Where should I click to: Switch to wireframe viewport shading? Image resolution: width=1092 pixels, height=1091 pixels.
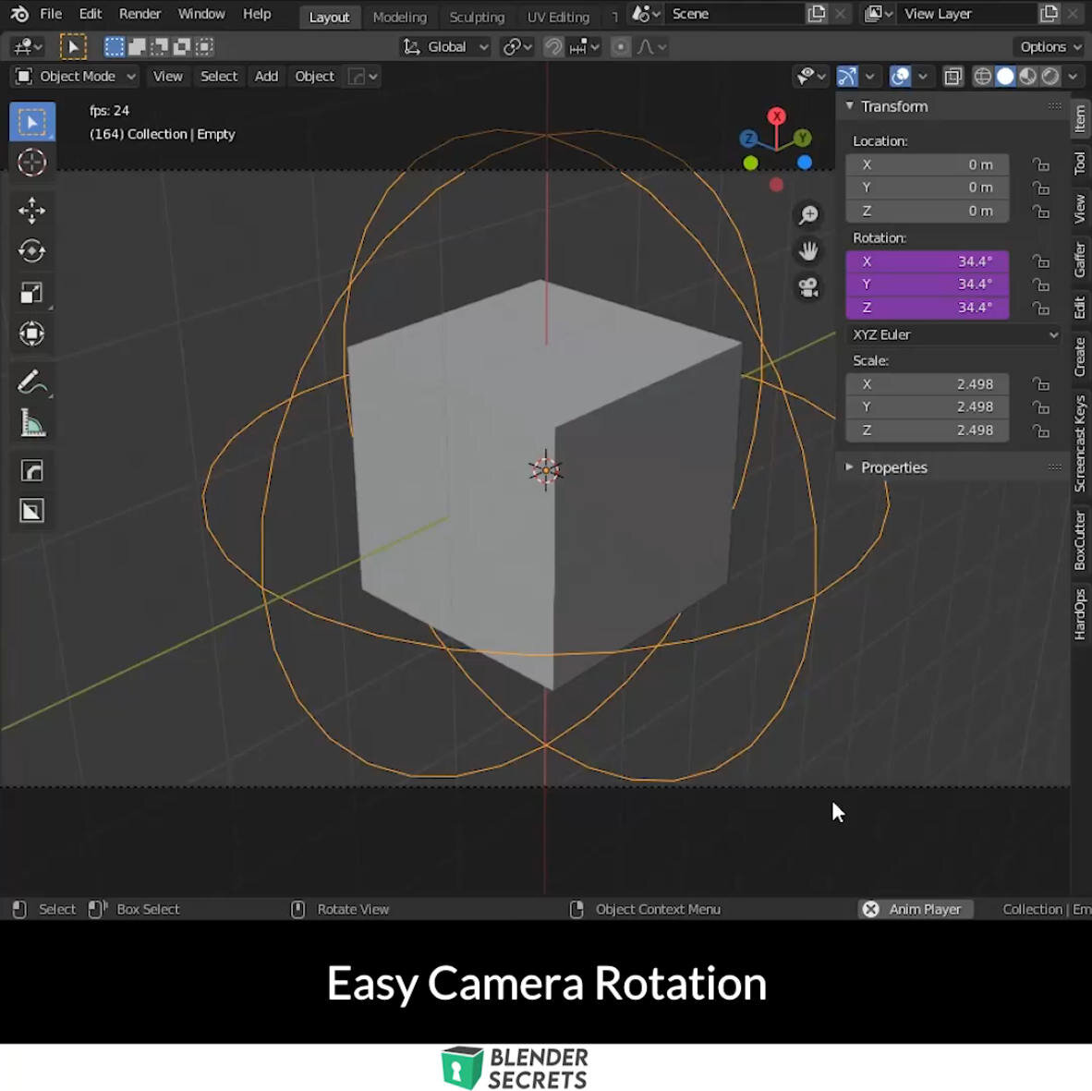pos(982,77)
